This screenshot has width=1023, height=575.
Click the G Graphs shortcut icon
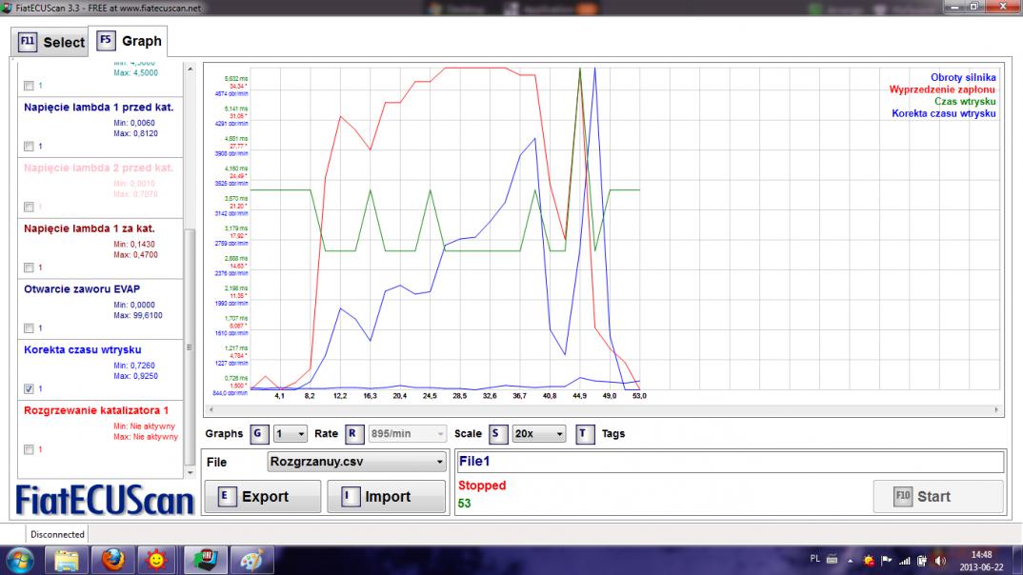tap(259, 434)
